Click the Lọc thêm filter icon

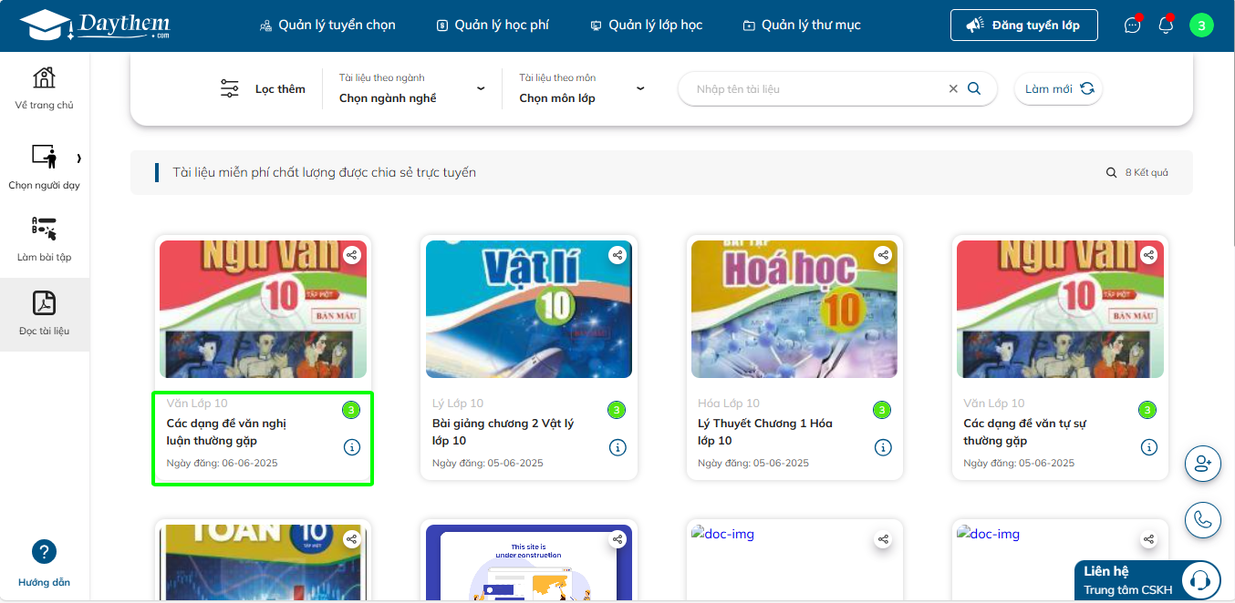(x=230, y=88)
